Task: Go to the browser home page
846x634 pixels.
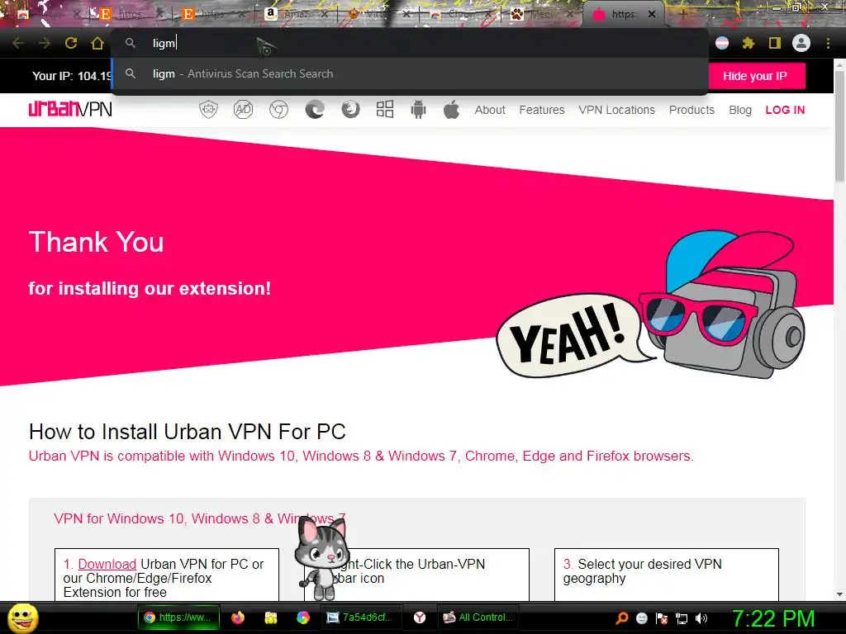Action: pyautogui.click(x=97, y=43)
